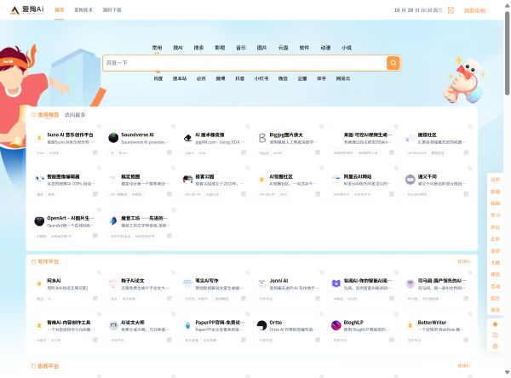
Task: Click the 我要投稿 link
Action: [474, 10]
